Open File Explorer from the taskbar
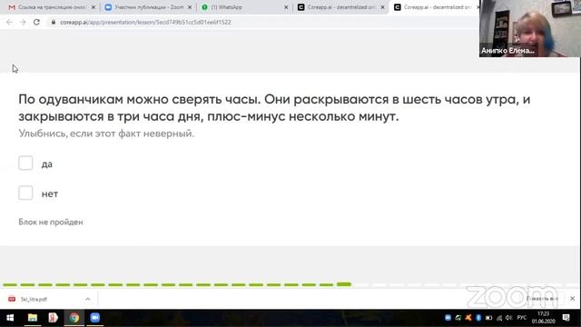This screenshot has width=581, height=327. [x=33, y=318]
